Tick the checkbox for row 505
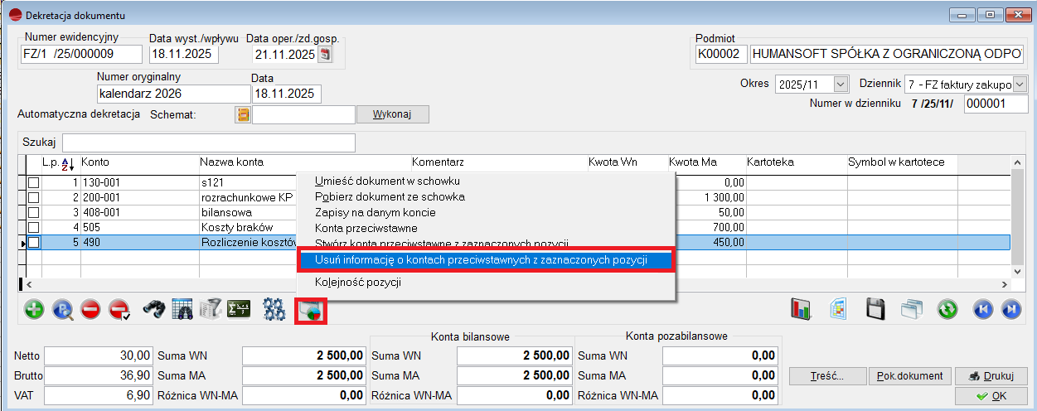The height and width of the screenshot is (411, 1037). click(x=34, y=227)
